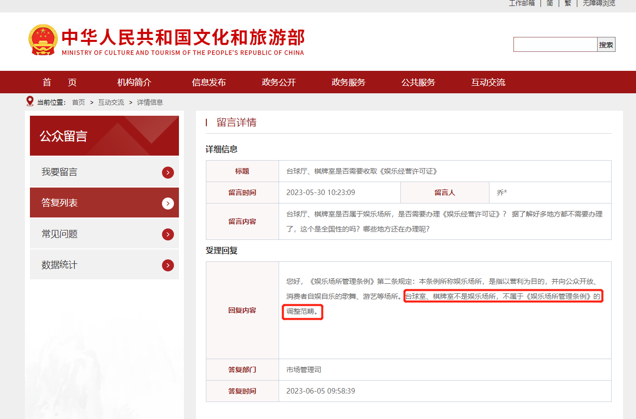Focus the site search input box

555,44
